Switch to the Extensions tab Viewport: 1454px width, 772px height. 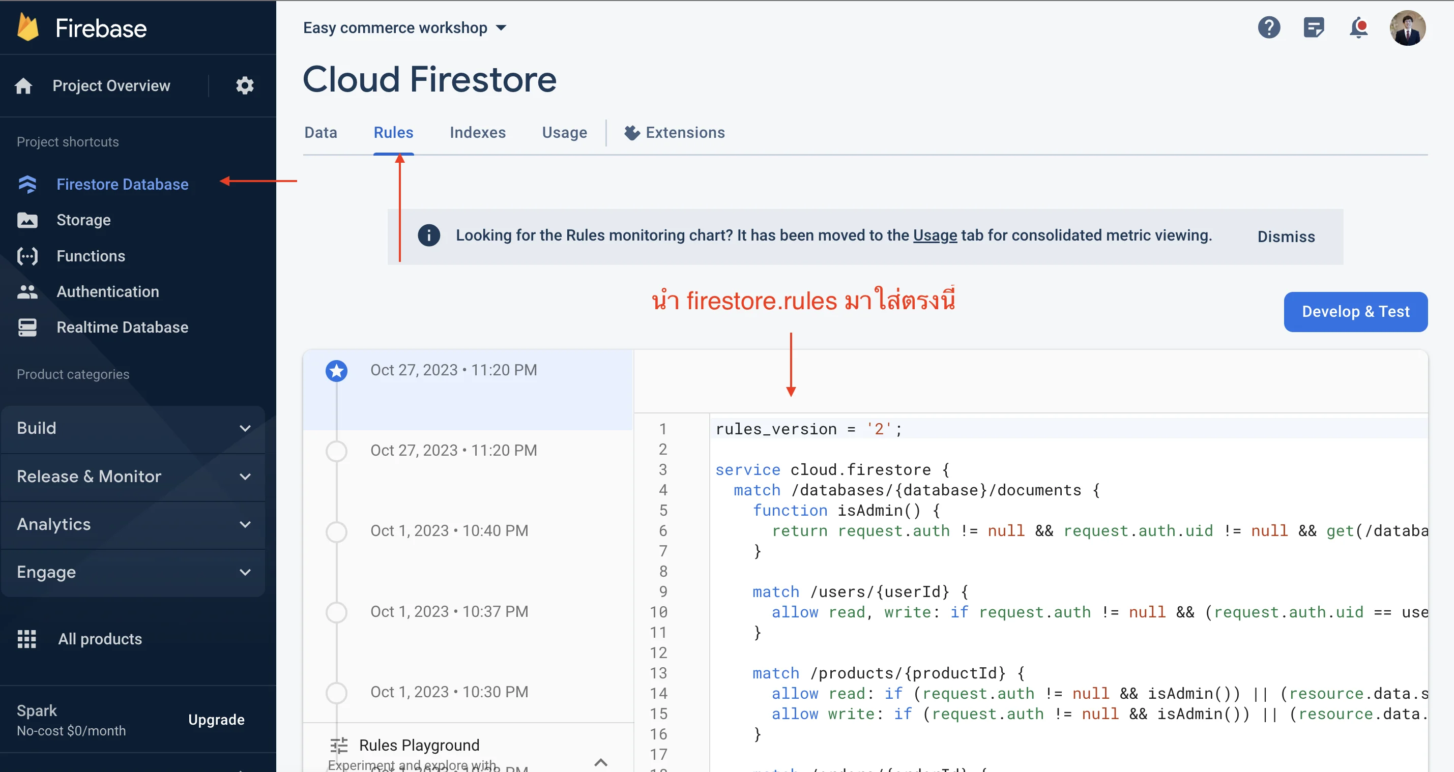click(675, 133)
